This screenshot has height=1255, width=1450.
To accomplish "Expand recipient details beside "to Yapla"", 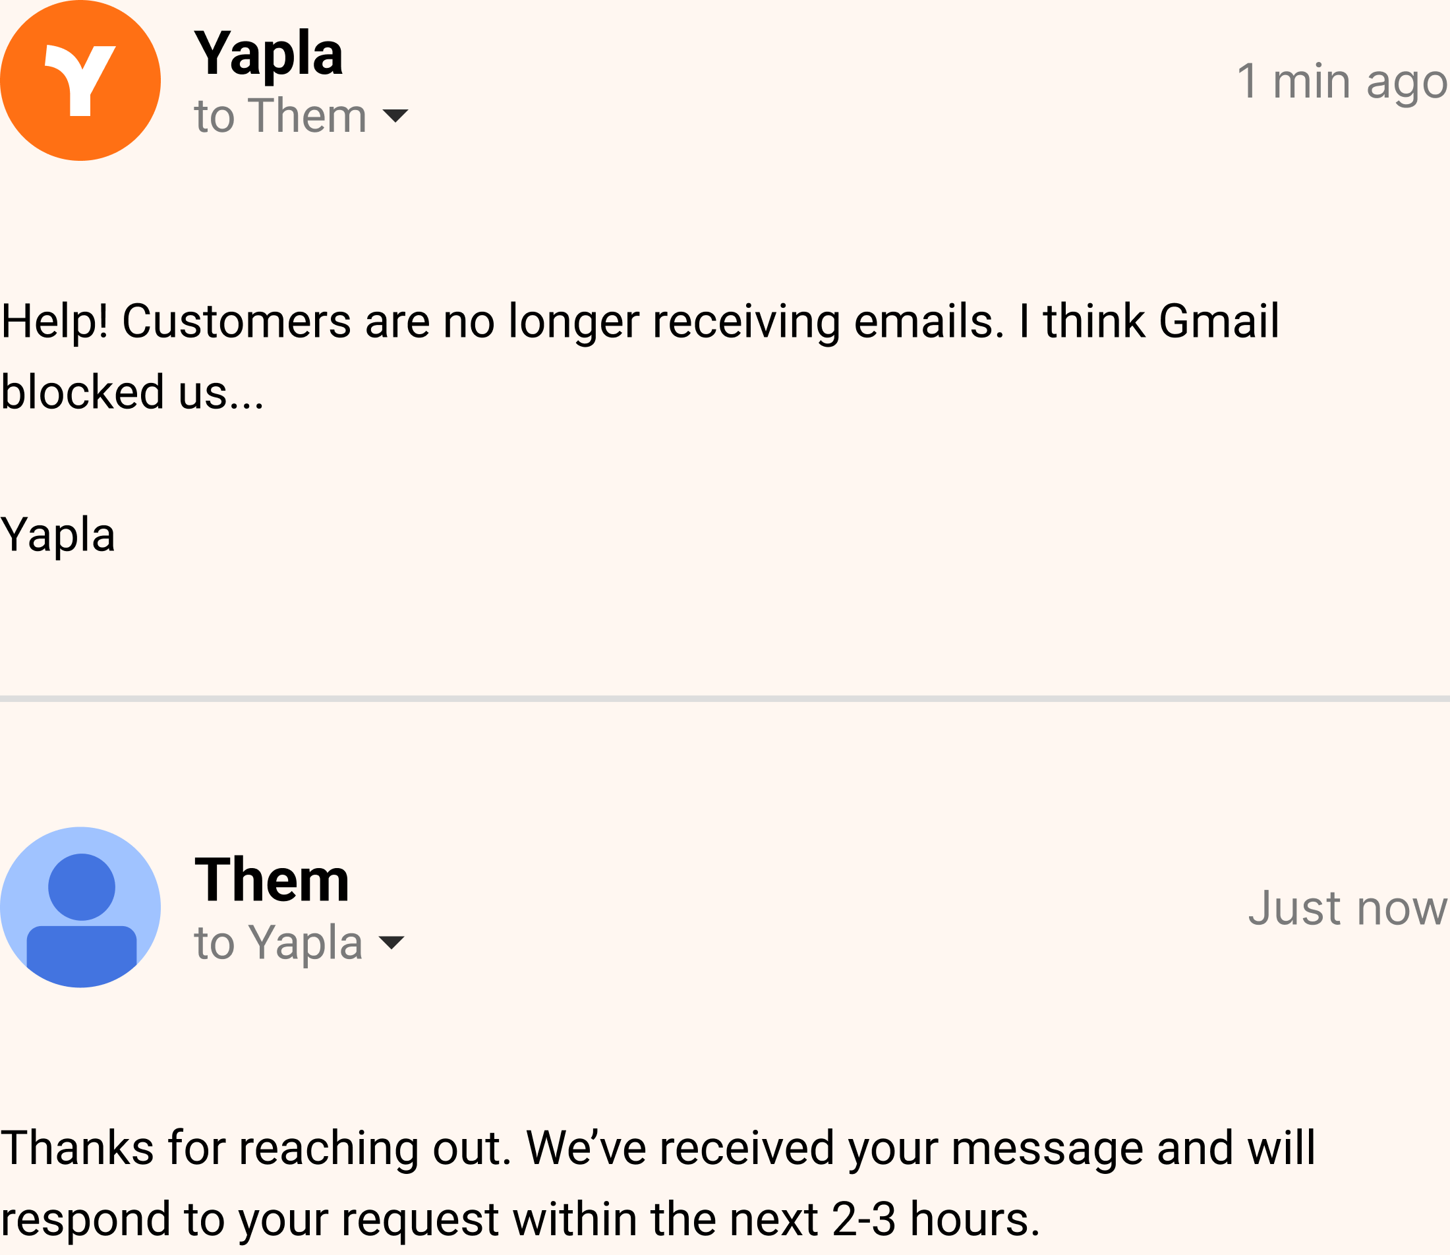I will click(x=391, y=942).
